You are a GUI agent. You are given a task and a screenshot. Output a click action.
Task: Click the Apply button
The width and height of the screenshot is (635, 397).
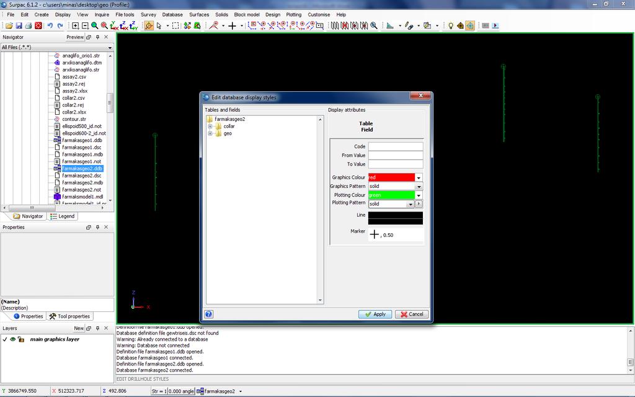[x=375, y=314]
